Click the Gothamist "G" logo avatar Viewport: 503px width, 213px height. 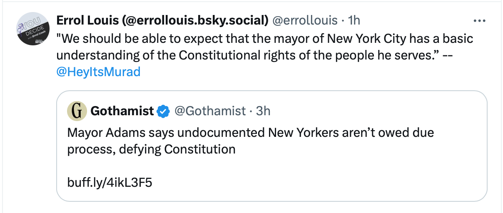click(77, 111)
